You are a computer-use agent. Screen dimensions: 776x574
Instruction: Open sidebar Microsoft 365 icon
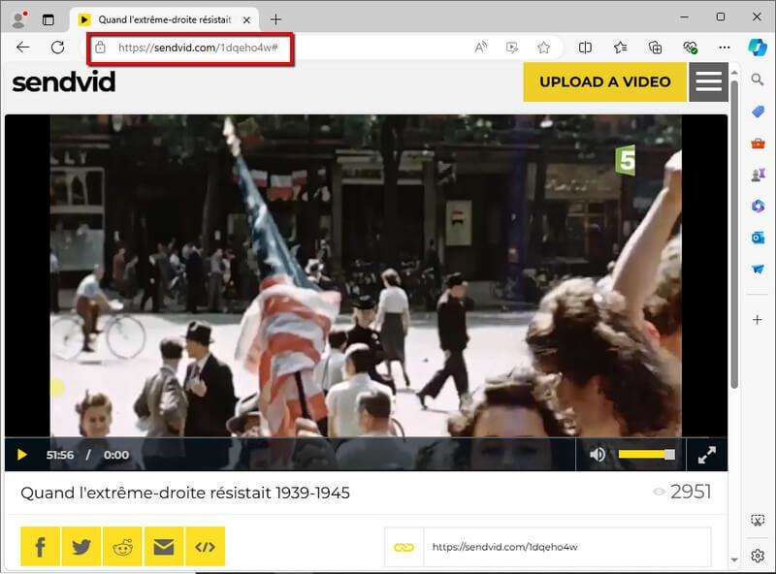pos(758,206)
